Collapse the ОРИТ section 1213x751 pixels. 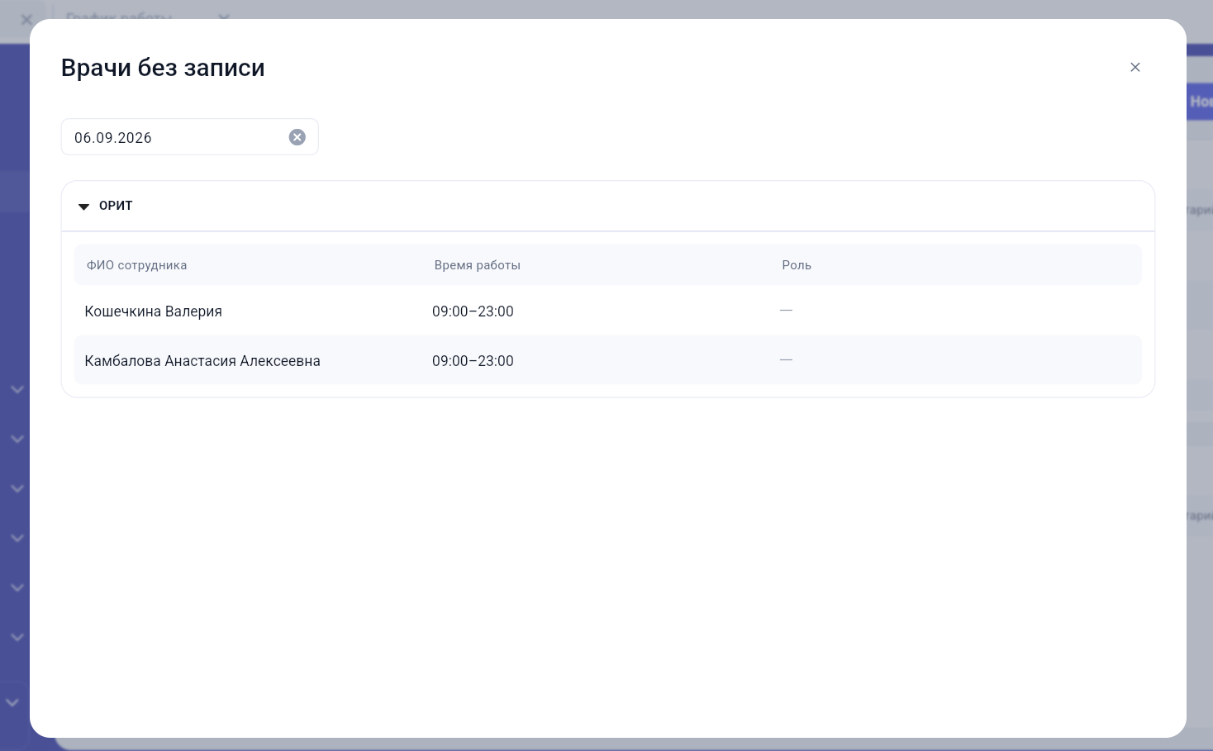(x=83, y=207)
